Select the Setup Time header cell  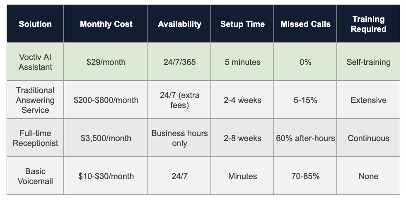coord(242,24)
